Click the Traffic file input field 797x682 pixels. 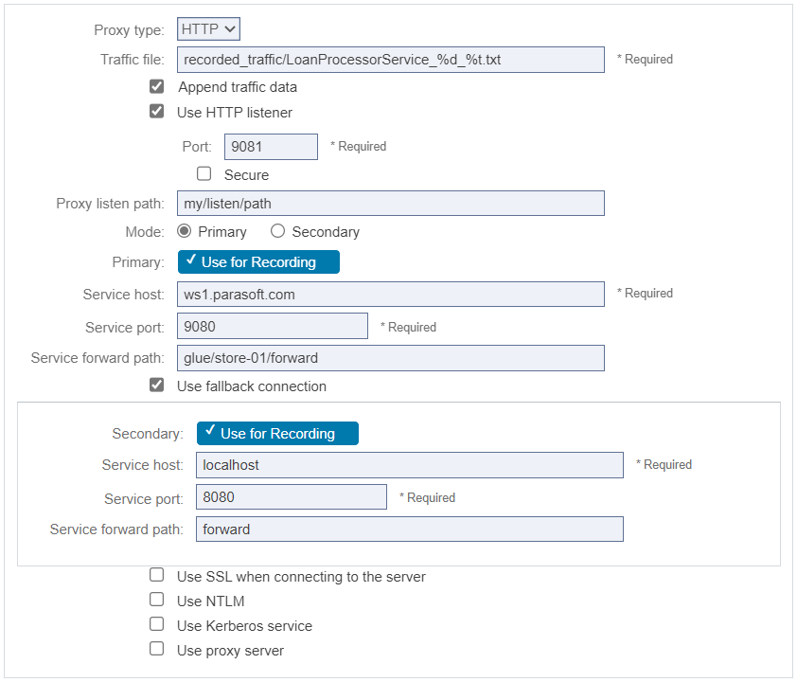[x=390, y=60]
